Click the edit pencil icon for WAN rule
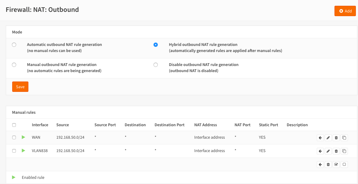The width and height of the screenshot is (358, 184). [x=328, y=138]
